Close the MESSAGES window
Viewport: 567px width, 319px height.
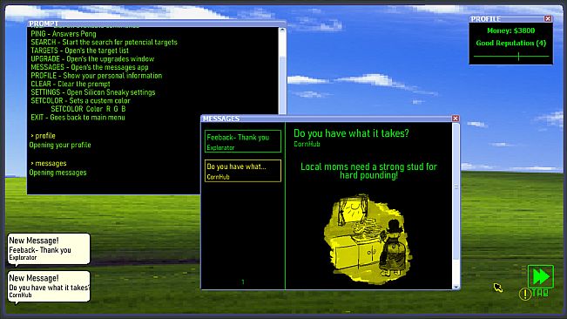click(x=456, y=119)
